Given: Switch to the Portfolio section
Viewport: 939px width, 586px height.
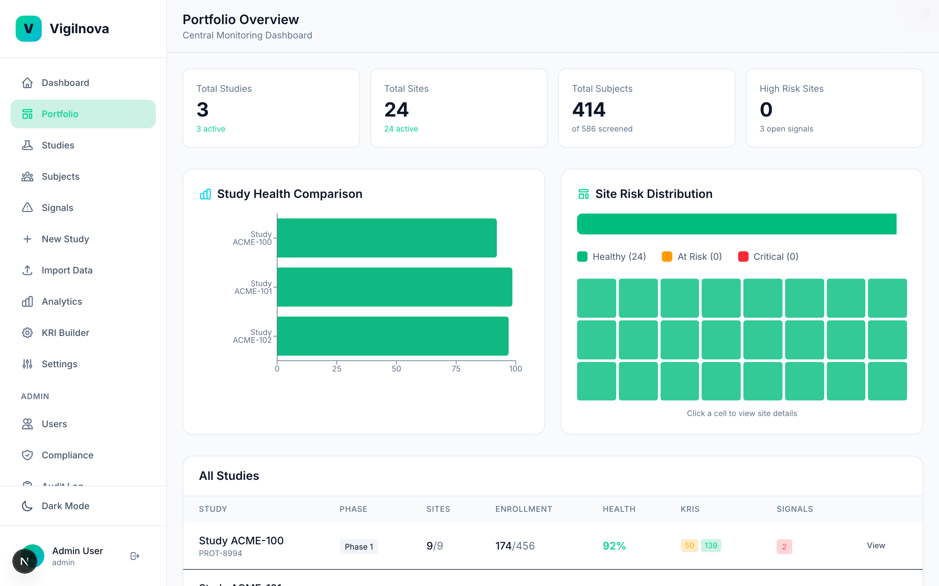Looking at the screenshot, I should pyautogui.click(x=60, y=114).
